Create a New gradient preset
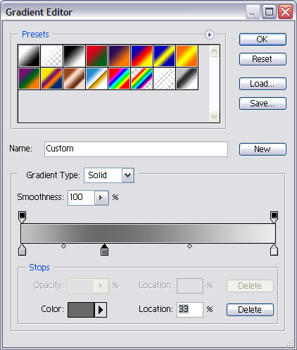Viewport: 297px width, 350px height. click(263, 149)
